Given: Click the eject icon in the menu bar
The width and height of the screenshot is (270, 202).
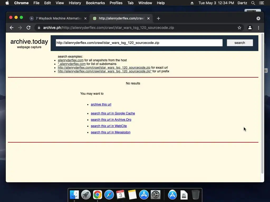Looking at the screenshot, I should coord(192,3).
